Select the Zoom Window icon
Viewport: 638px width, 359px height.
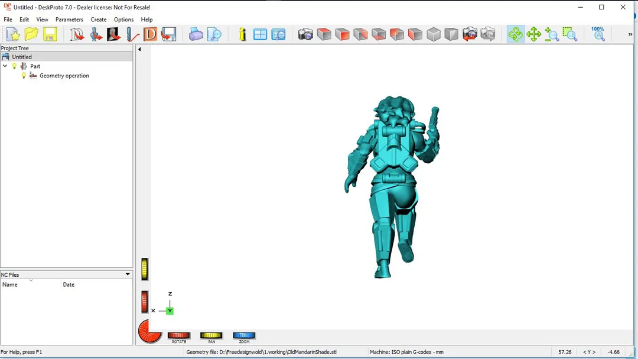570,34
